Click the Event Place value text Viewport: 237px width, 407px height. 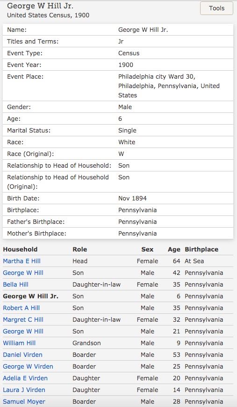(169, 86)
